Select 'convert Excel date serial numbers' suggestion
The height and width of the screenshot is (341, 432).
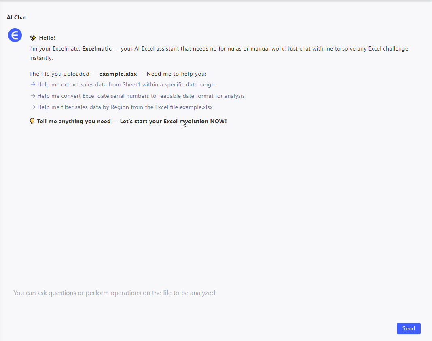point(141,96)
